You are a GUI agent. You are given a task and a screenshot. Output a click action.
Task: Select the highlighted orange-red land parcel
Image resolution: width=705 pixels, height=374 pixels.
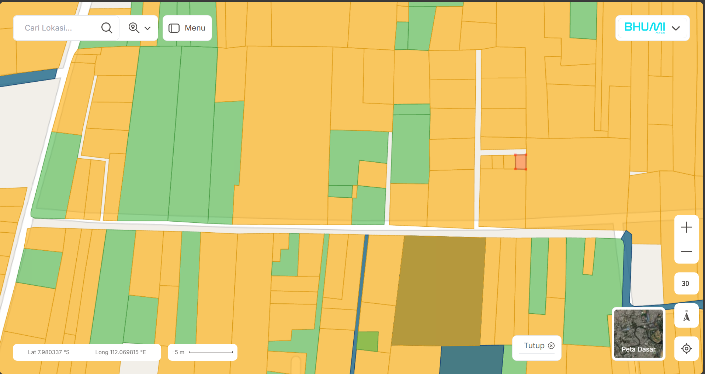[x=521, y=162]
